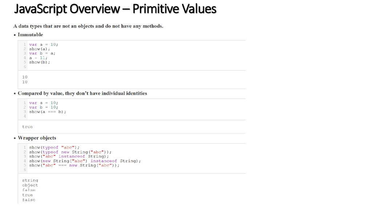
Task: Click the 'new String("abc") instanceof String' line
Action: [x=85, y=161]
